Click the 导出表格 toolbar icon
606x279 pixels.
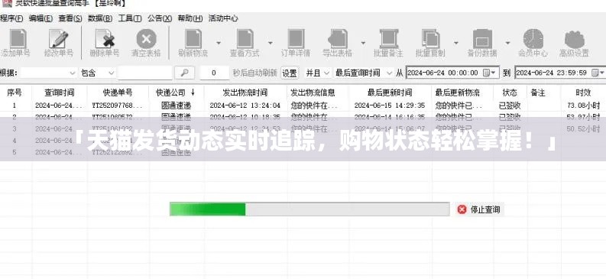click(x=338, y=39)
